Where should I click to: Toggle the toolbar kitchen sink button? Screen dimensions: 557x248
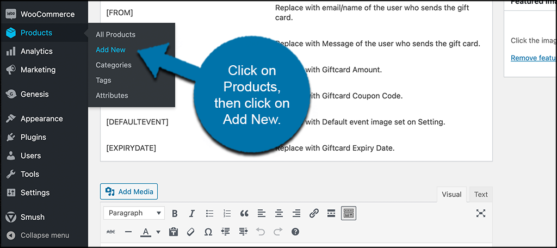click(x=349, y=213)
